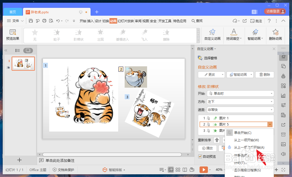Click the Preview Effect (预览效果) icon
Viewport: 292px width, 177px height.
[13, 35]
